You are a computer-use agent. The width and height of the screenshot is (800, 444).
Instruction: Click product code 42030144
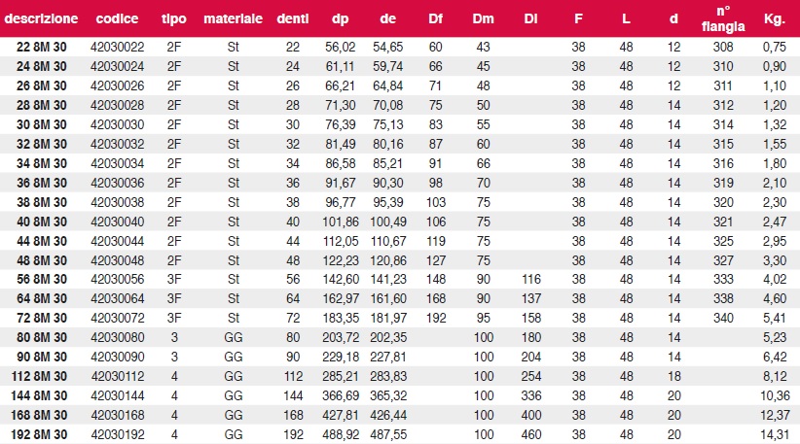pyautogui.click(x=118, y=395)
